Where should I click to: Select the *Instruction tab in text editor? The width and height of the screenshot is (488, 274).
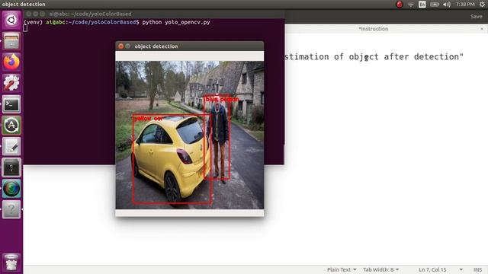pyautogui.click(x=373, y=29)
